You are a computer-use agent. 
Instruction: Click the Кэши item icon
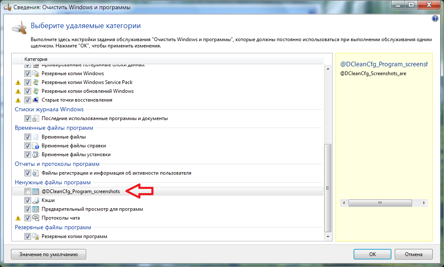(36, 200)
